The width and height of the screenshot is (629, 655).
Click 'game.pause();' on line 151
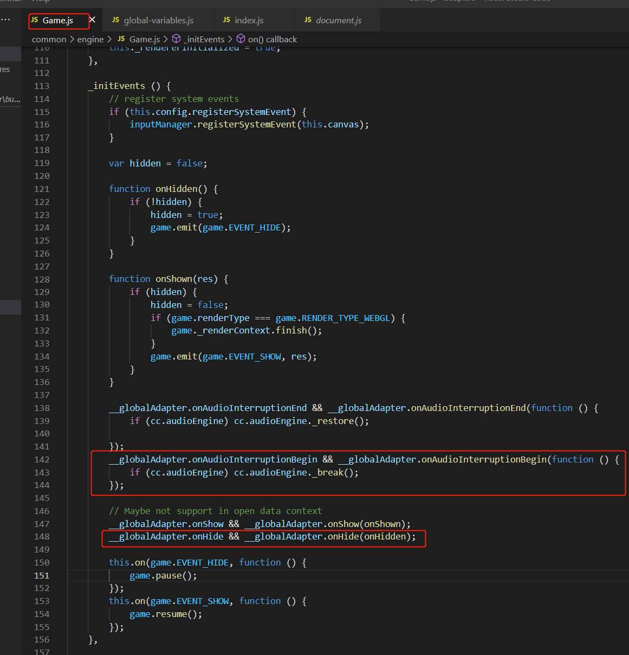coord(163,576)
